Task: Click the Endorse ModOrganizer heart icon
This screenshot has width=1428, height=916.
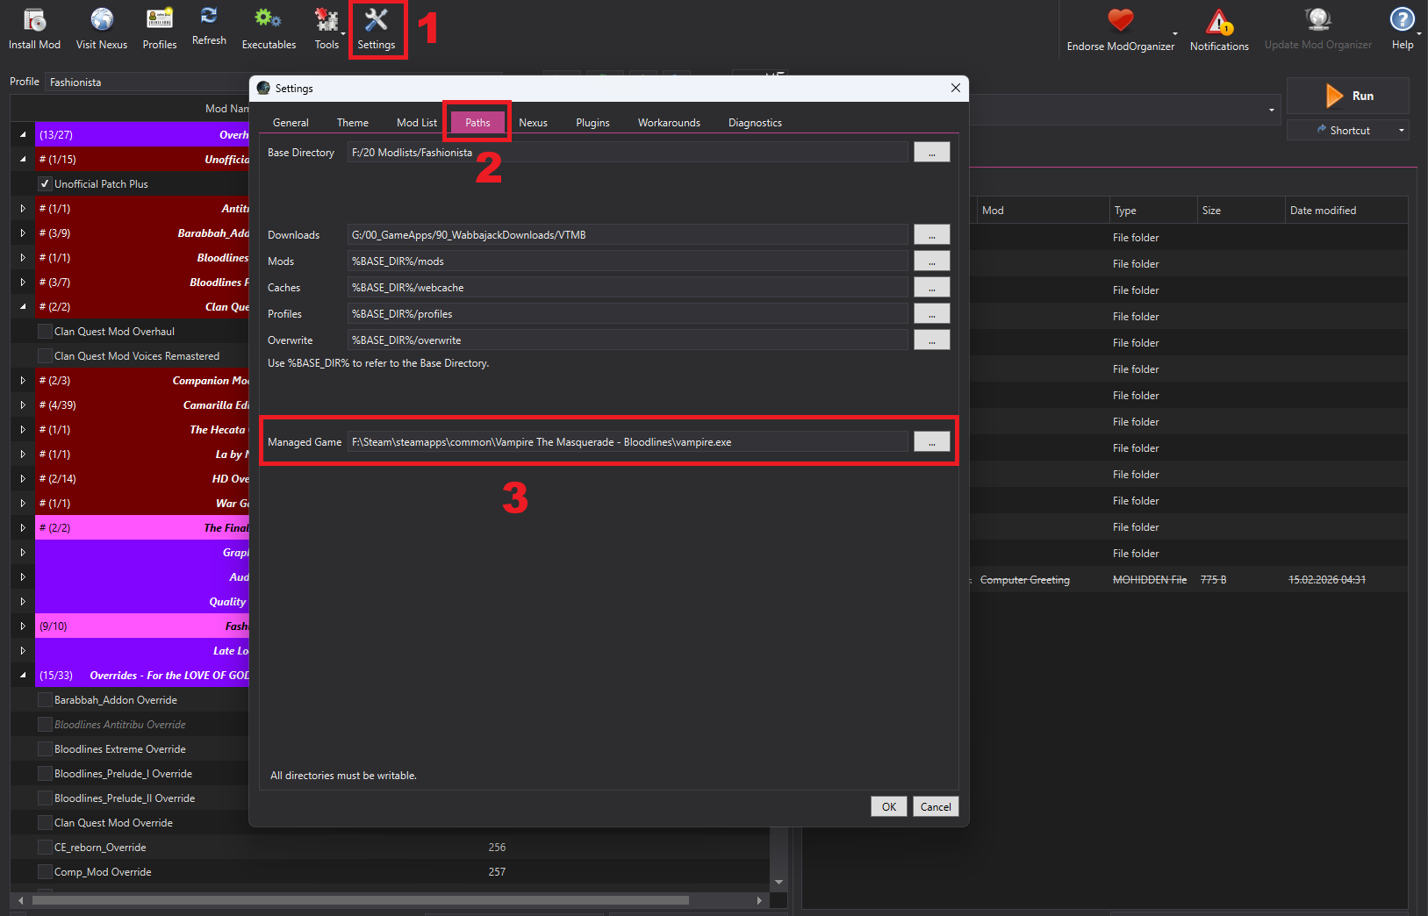Action: (x=1120, y=21)
